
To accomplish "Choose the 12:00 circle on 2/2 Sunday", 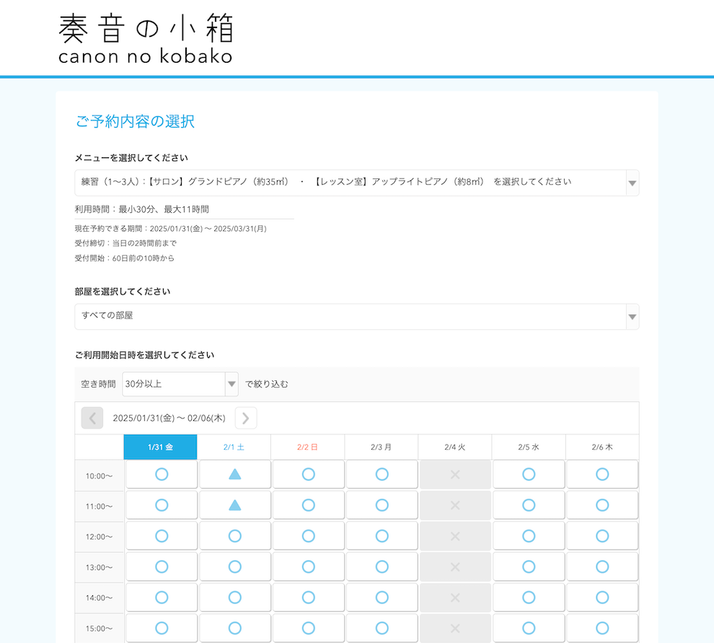I will coord(308,535).
